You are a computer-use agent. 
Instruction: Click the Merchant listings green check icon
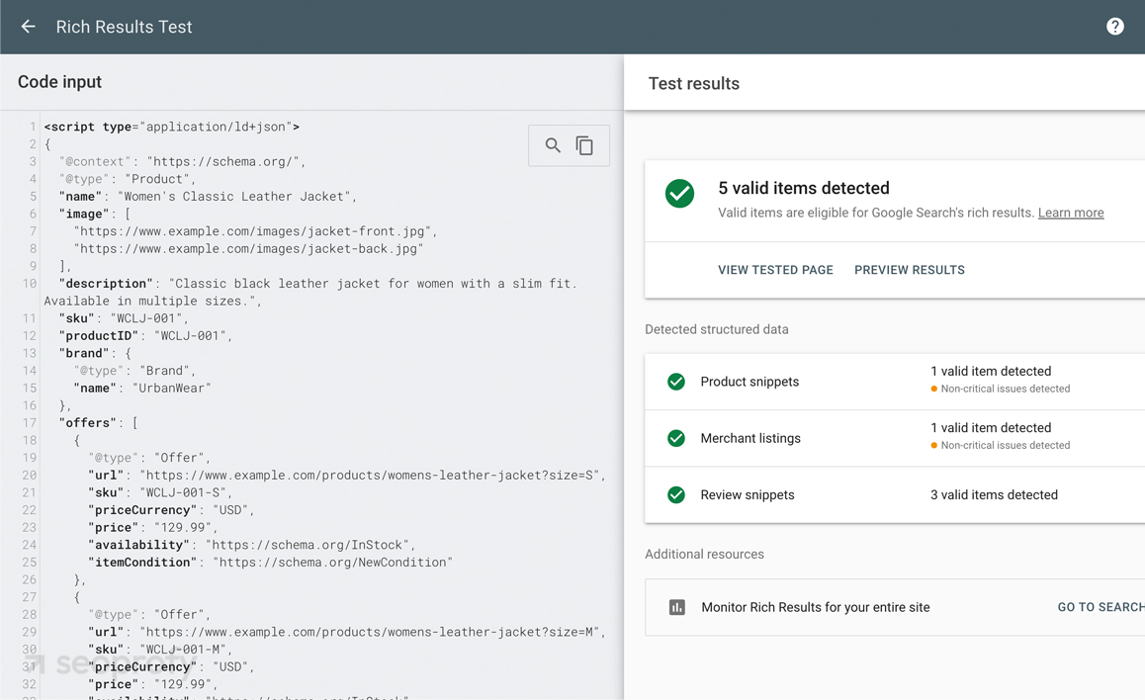click(x=676, y=438)
